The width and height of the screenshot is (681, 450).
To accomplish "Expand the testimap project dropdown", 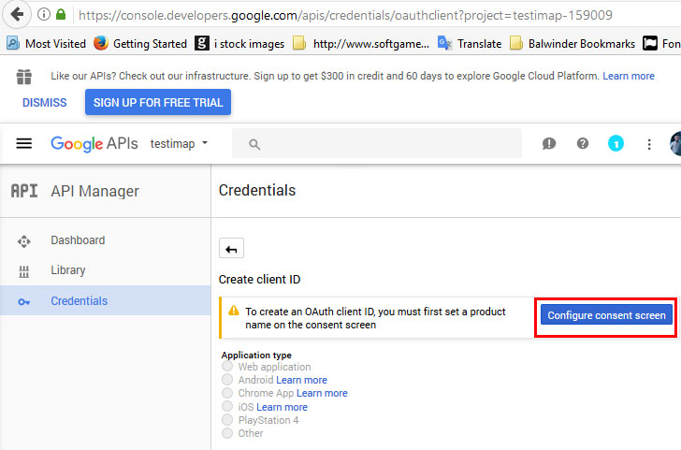I will (179, 143).
